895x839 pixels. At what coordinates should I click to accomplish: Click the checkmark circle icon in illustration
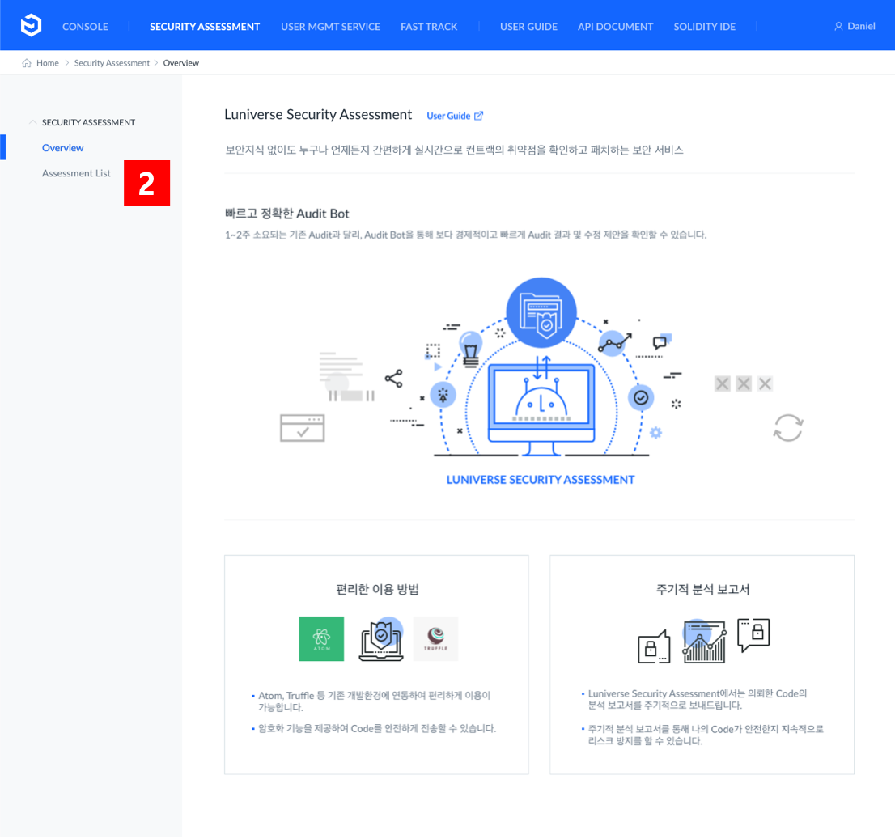641,398
